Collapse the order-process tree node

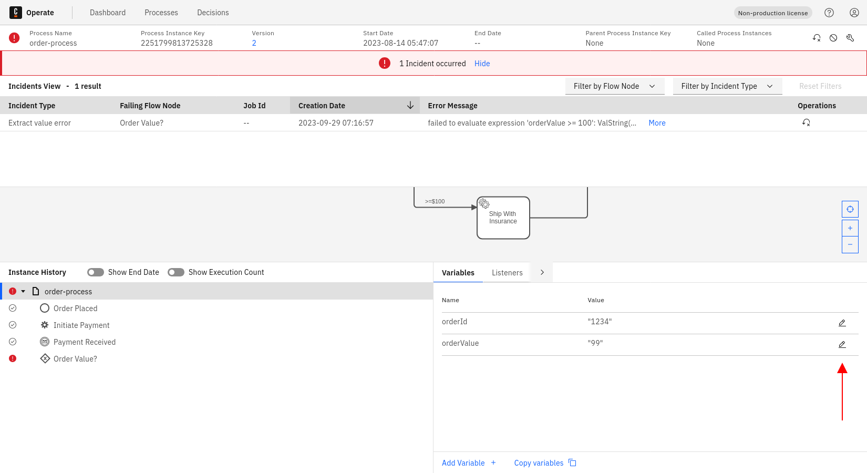pyautogui.click(x=23, y=291)
